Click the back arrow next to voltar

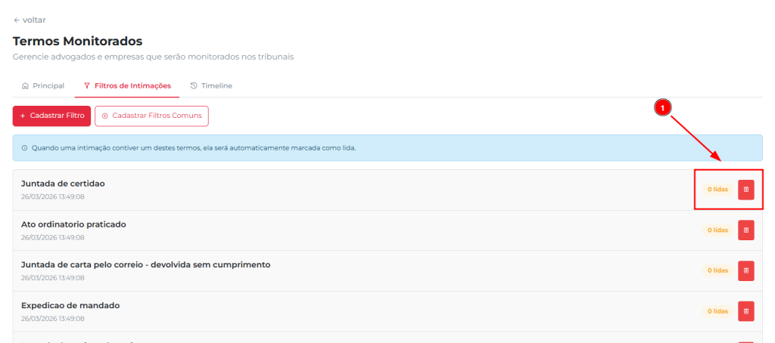coord(17,20)
